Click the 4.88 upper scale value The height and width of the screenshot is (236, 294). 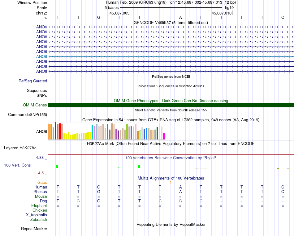click(x=40, y=158)
